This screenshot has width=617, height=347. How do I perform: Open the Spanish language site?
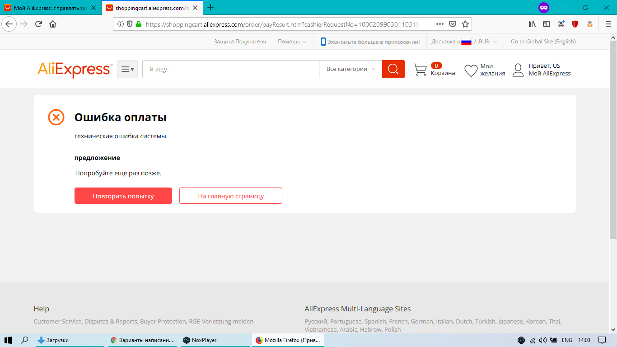pyautogui.click(x=375, y=322)
